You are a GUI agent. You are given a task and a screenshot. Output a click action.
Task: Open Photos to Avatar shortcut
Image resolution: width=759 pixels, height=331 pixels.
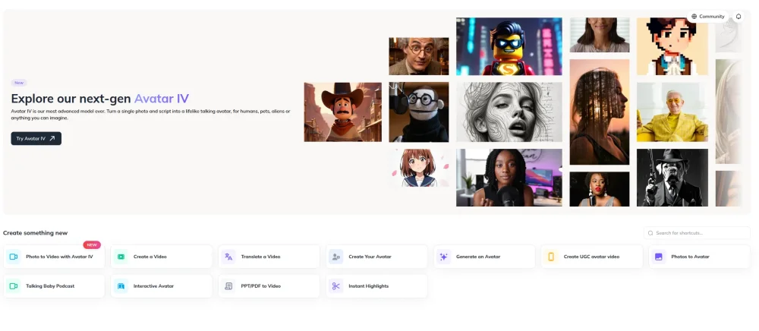pos(700,257)
